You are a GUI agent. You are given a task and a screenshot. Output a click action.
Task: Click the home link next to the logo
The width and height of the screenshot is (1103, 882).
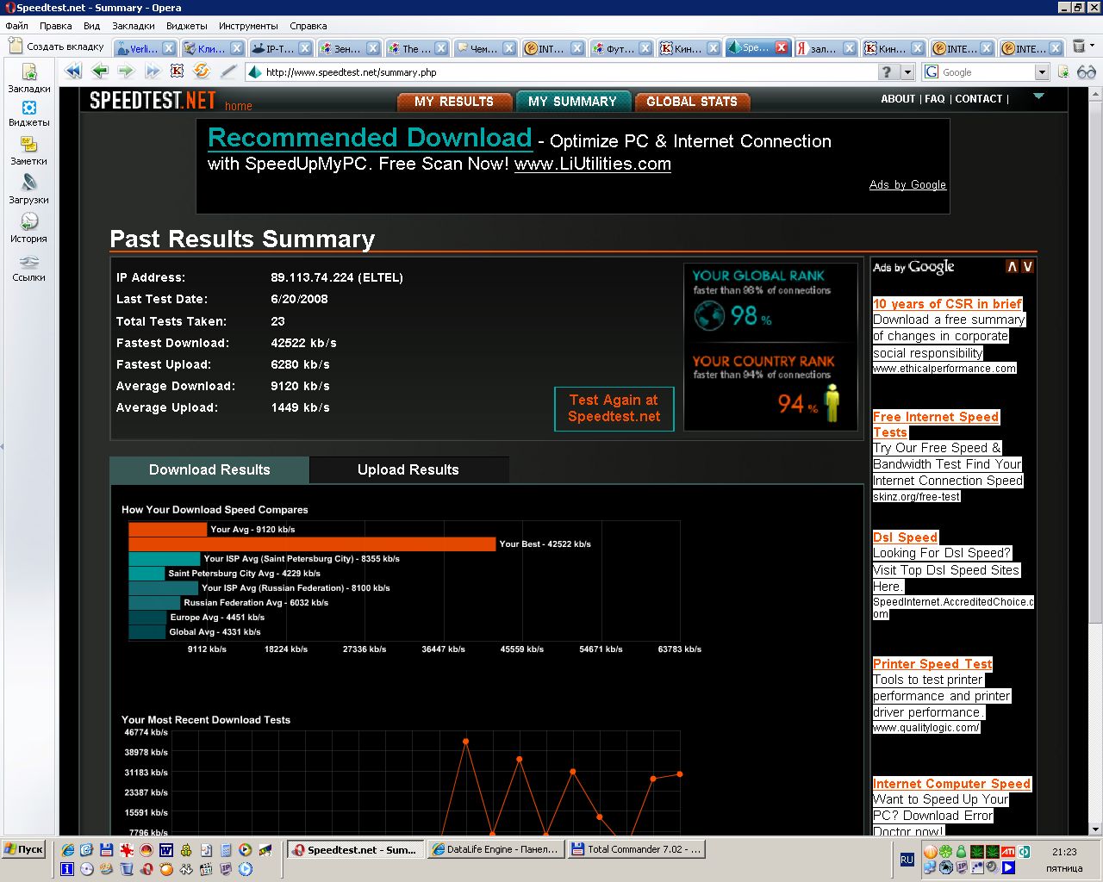[x=239, y=106]
